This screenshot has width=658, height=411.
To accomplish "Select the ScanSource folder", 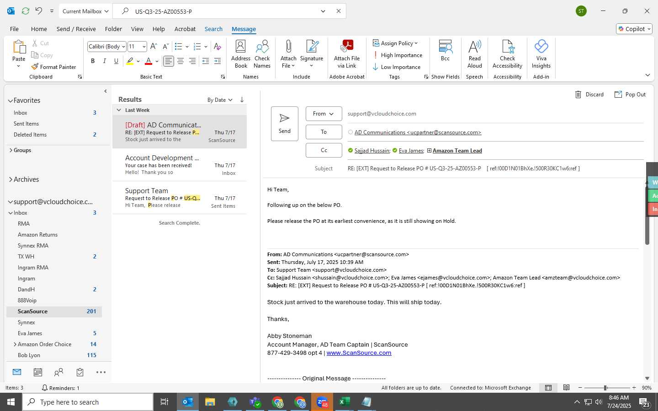I will tap(54, 311).
